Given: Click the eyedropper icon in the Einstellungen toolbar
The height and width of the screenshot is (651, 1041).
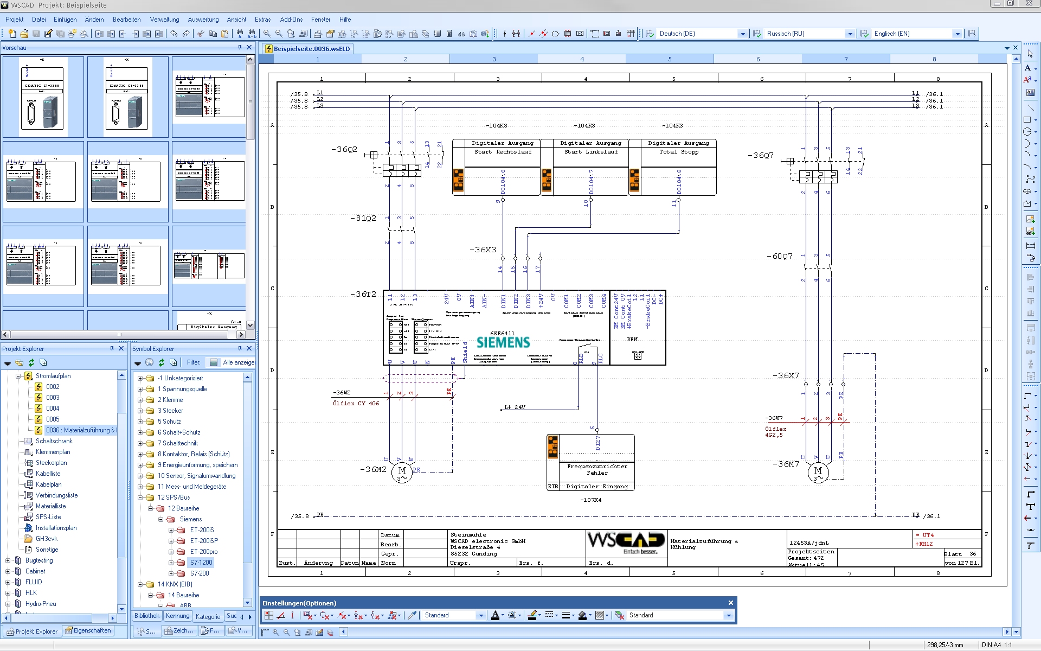Looking at the screenshot, I should [413, 615].
